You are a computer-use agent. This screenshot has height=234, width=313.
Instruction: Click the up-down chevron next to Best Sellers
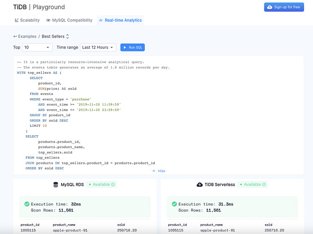(x=67, y=37)
